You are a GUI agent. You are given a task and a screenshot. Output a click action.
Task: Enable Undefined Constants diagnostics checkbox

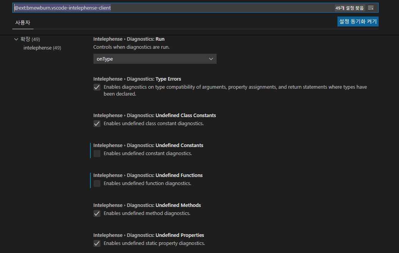click(x=97, y=154)
